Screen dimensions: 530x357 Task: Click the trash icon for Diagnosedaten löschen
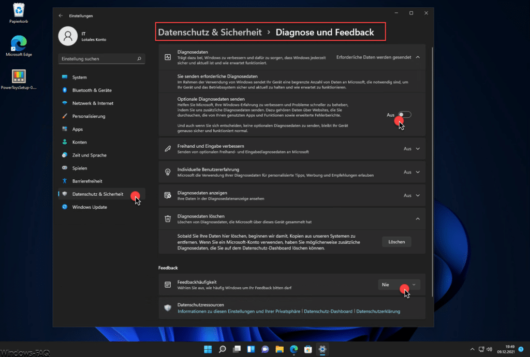click(x=168, y=219)
